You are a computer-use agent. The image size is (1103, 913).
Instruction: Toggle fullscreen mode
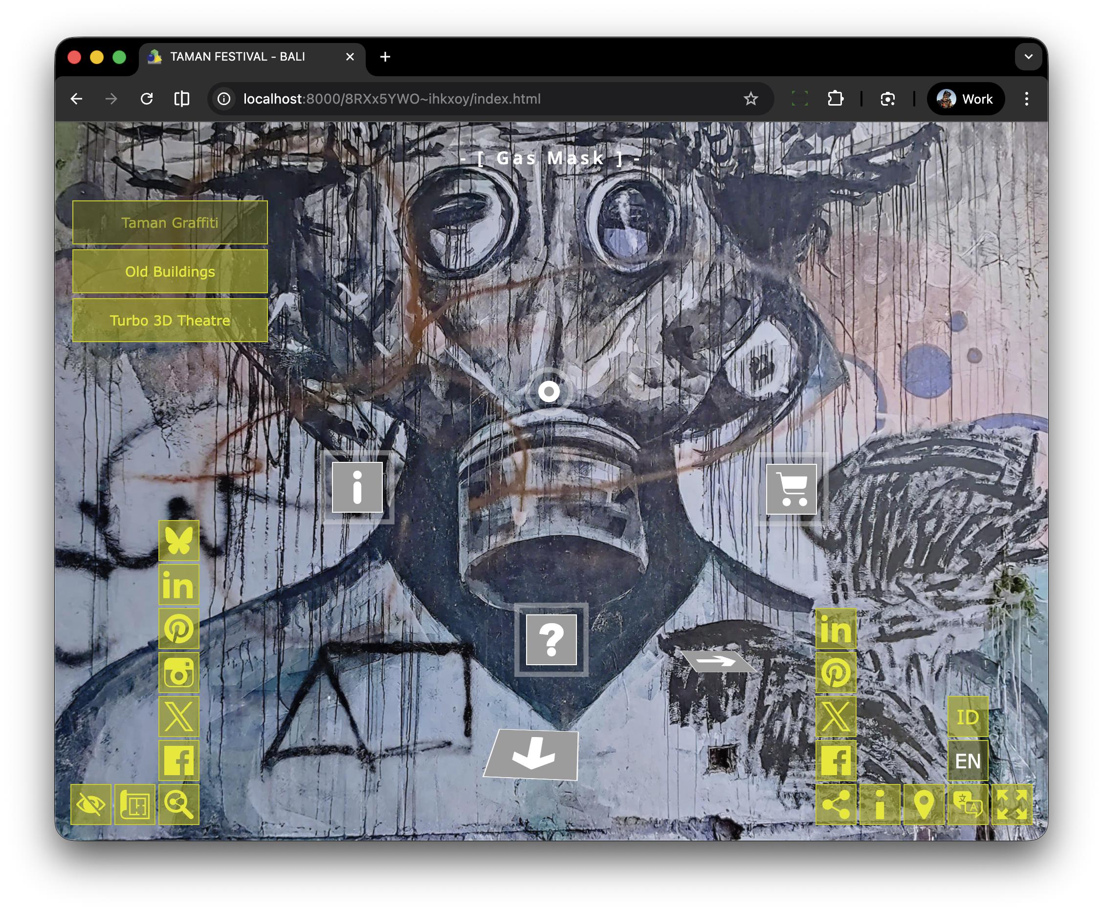click(x=1012, y=804)
